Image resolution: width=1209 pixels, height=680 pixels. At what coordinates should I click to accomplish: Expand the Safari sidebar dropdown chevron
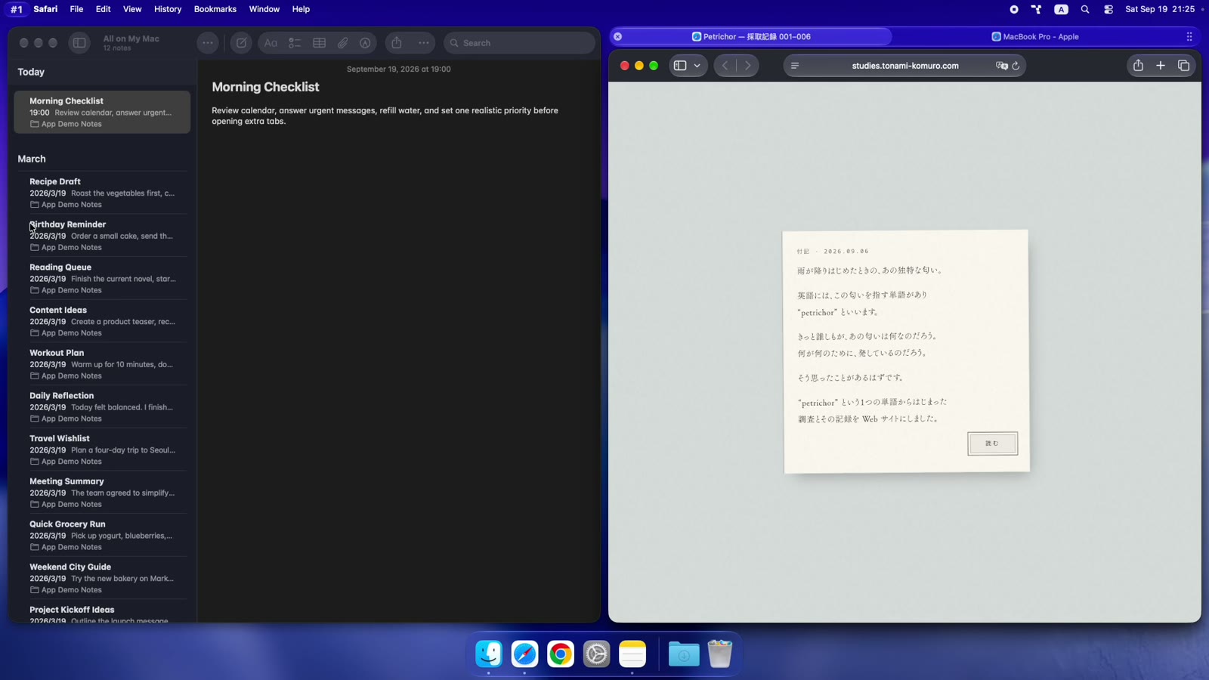tap(697, 66)
